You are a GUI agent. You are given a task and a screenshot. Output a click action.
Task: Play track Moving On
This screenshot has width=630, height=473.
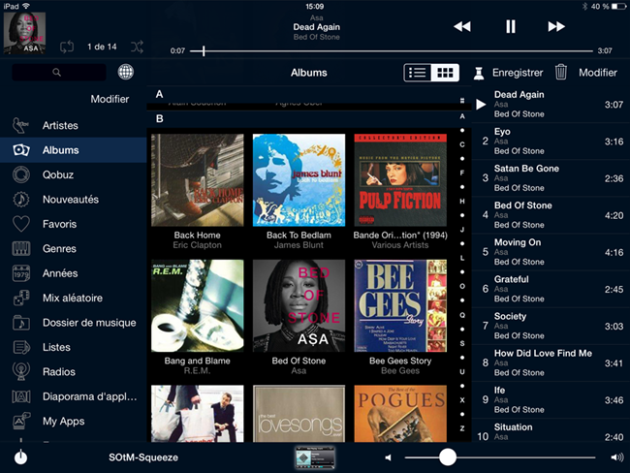coord(551,252)
